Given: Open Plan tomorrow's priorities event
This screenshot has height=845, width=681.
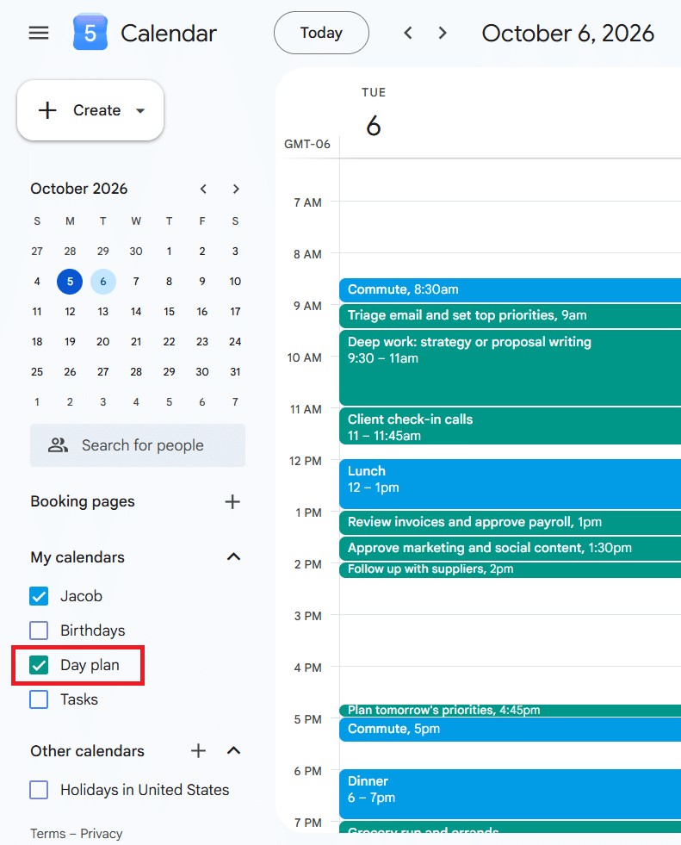Looking at the screenshot, I should [510, 711].
